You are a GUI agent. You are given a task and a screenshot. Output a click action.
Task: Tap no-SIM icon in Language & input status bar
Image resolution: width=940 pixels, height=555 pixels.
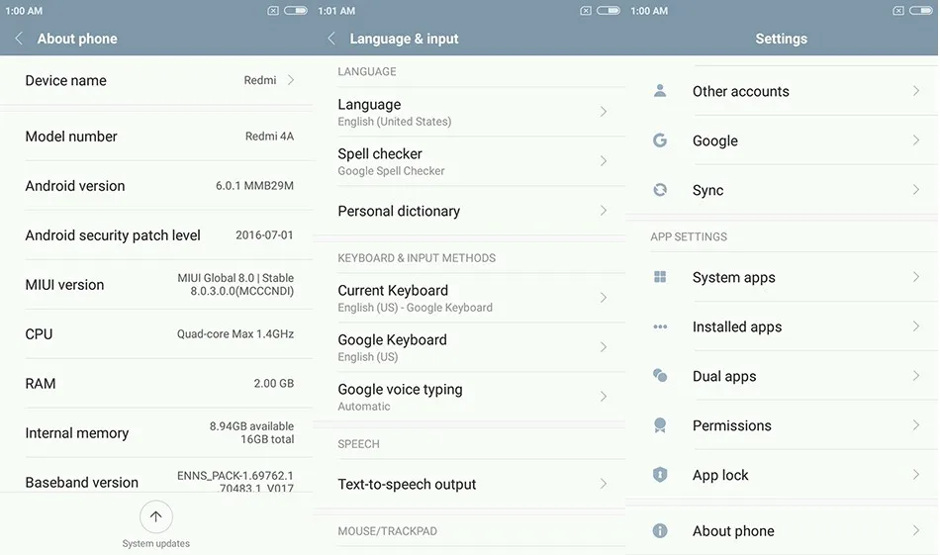587,10
